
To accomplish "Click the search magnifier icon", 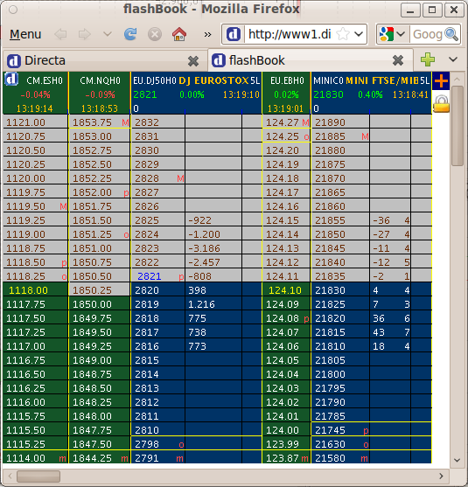I will coord(451,34).
